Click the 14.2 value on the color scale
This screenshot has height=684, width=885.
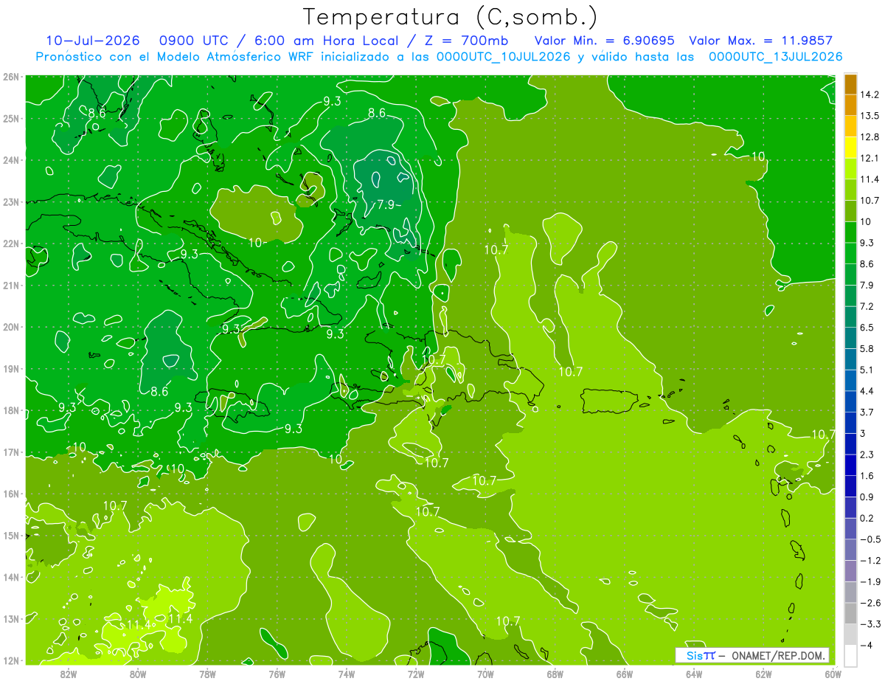[870, 94]
